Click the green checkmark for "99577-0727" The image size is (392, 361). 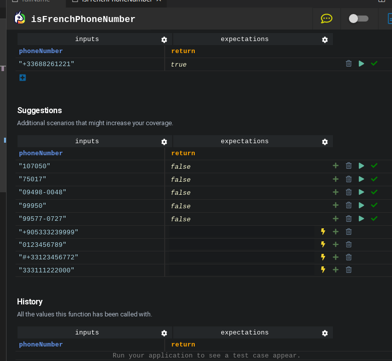pyautogui.click(x=374, y=218)
